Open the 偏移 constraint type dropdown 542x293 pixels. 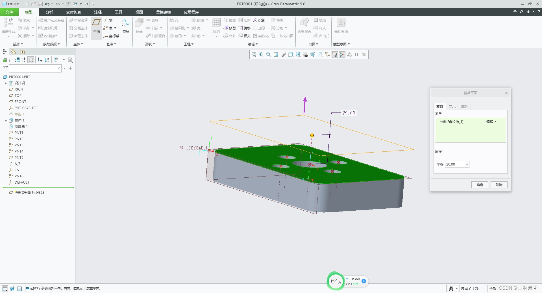coord(491,122)
